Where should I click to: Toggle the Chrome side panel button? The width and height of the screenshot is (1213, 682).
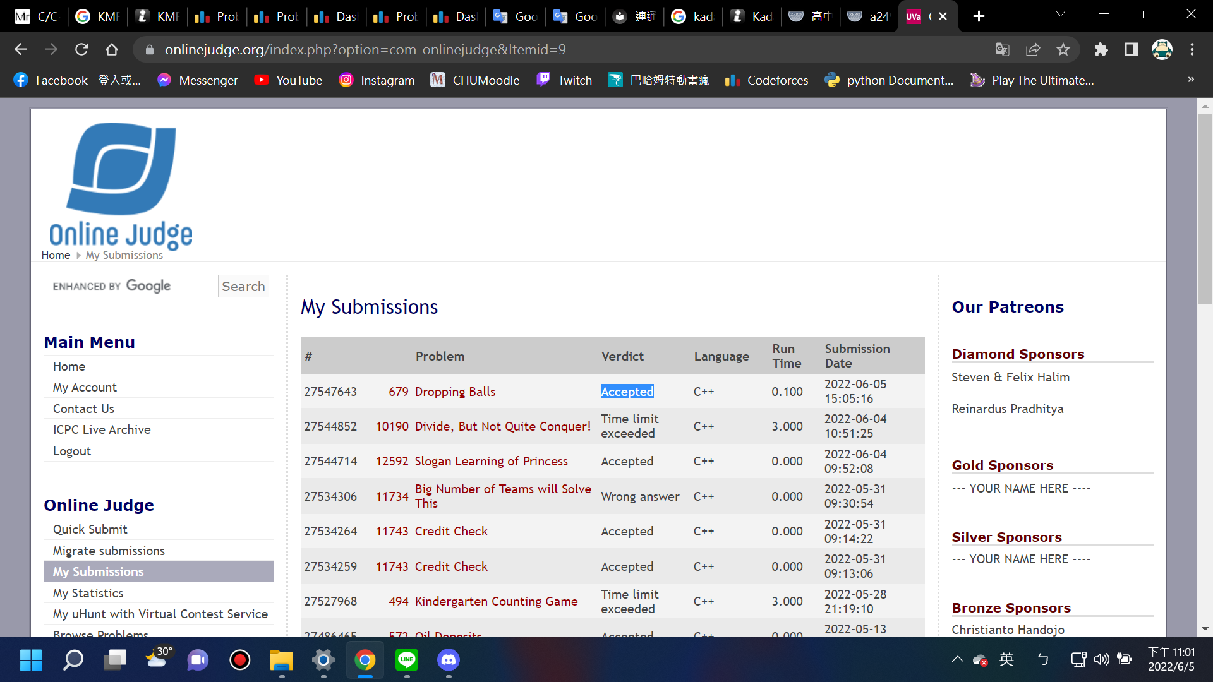click(x=1132, y=49)
